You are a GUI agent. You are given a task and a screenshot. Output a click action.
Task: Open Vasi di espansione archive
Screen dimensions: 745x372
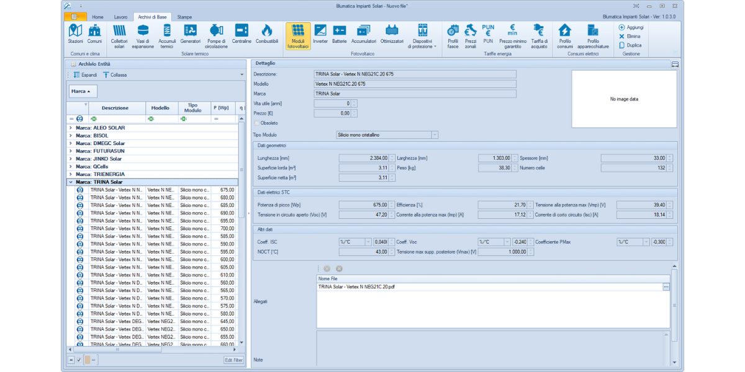[143, 37]
